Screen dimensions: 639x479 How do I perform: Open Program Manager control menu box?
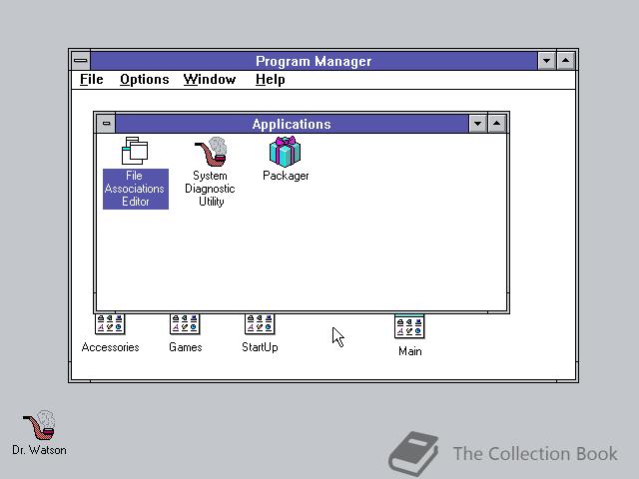click(x=81, y=61)
